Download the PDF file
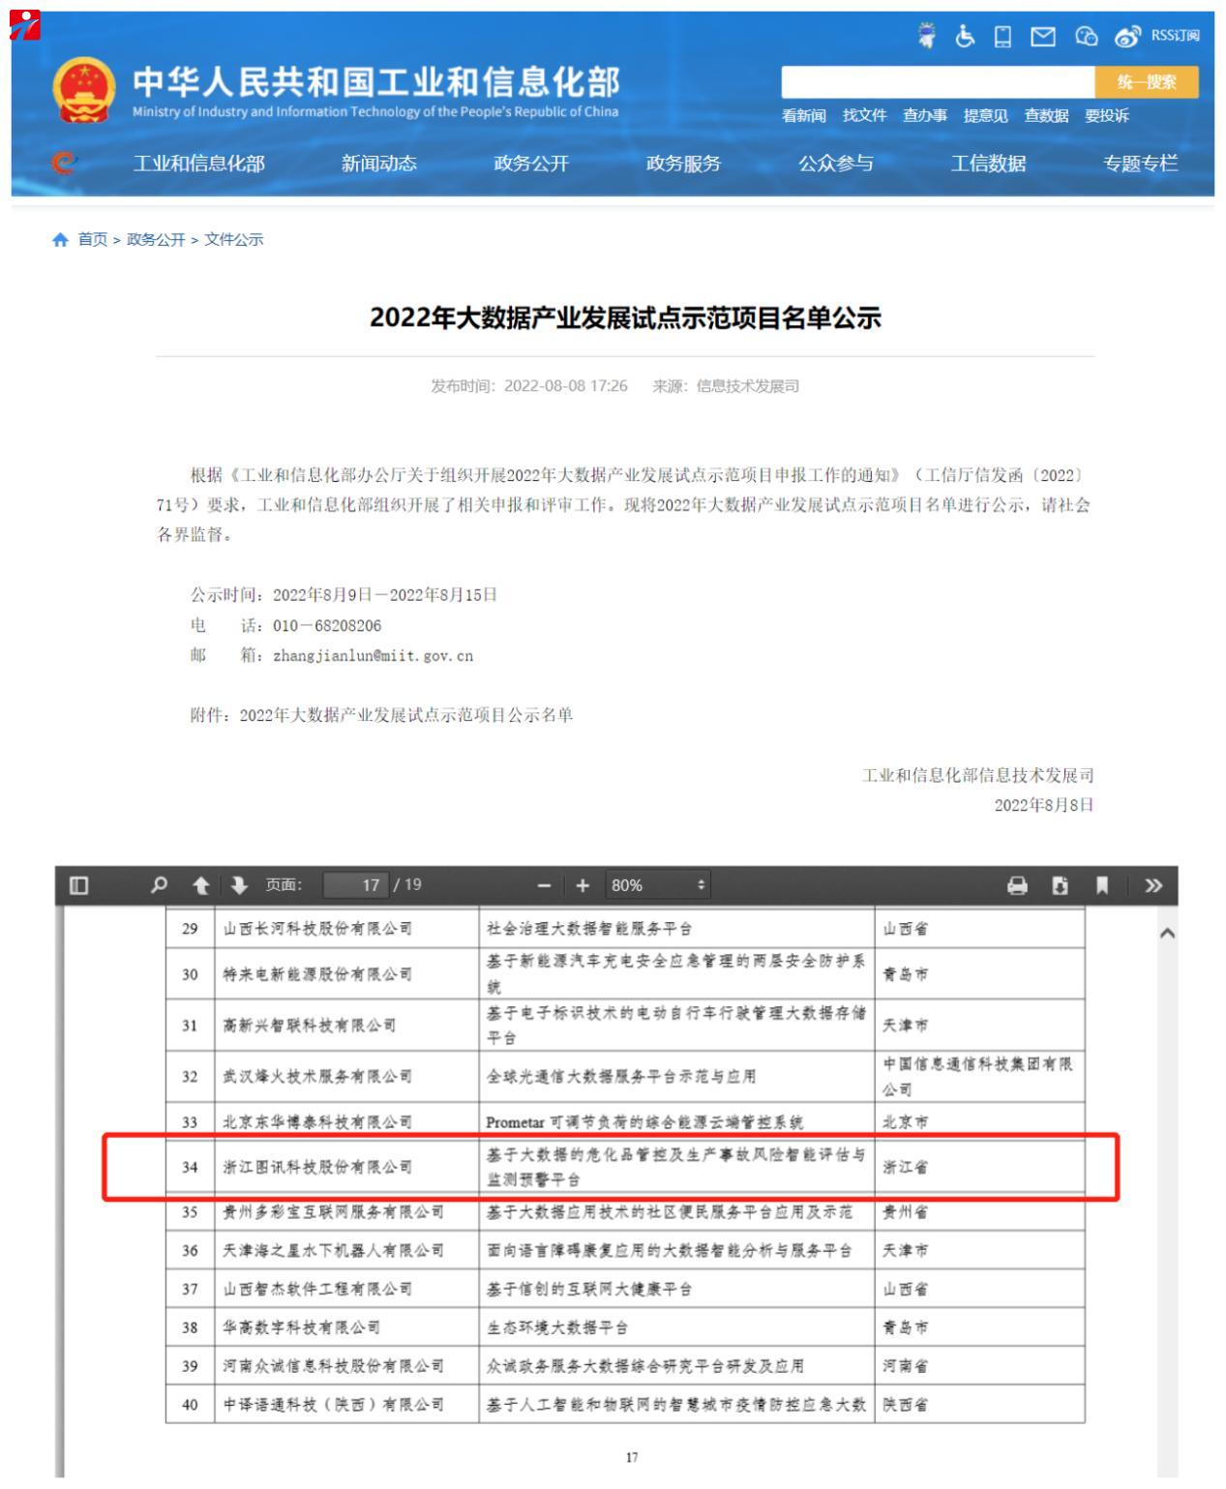Image resolution: width=1226 pixels, height=1489 pixels. tap(1061, 885)
